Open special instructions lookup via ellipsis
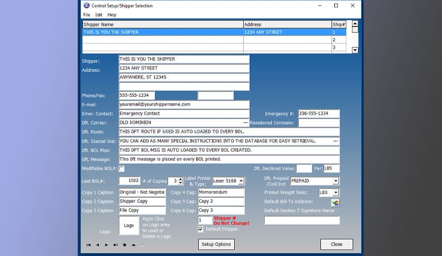 (x=335, y=141)
